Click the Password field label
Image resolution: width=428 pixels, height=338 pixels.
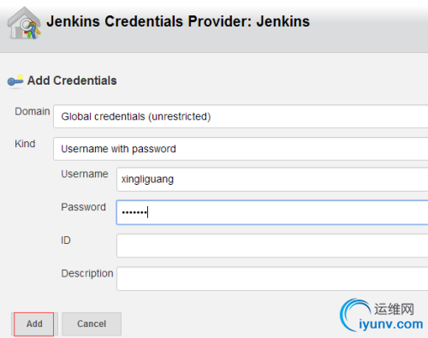point(84,207)
